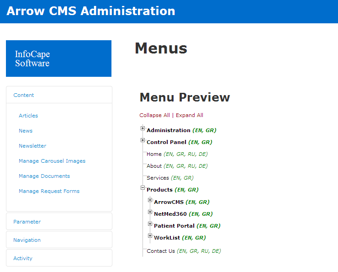Viewport: 338px width, 272px height.
Task: Click the InfoCape Software logo banner
Action: click(x=58, y=59)
